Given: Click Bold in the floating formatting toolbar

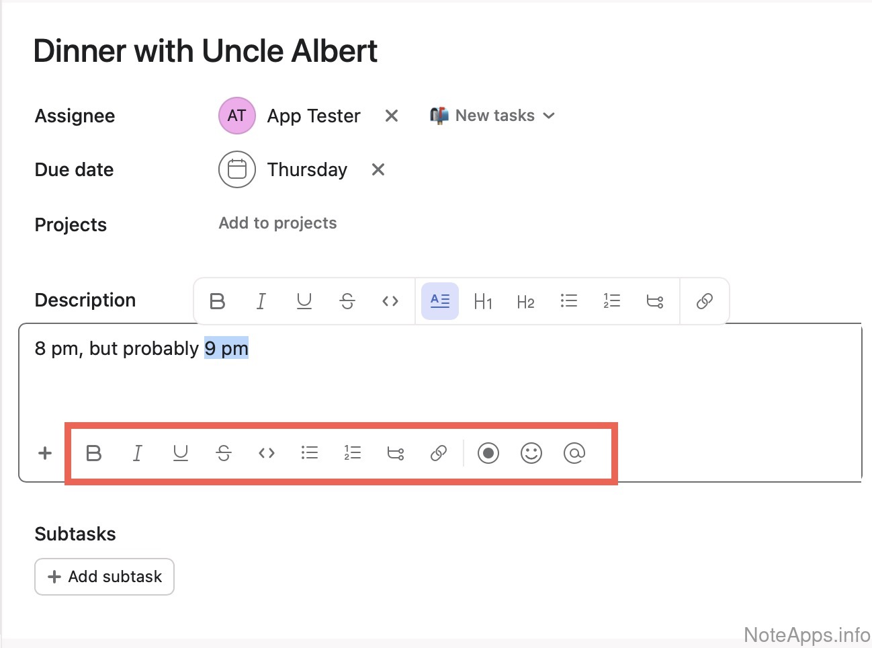Looking at the screenshot, I should (x=217, y=301).
